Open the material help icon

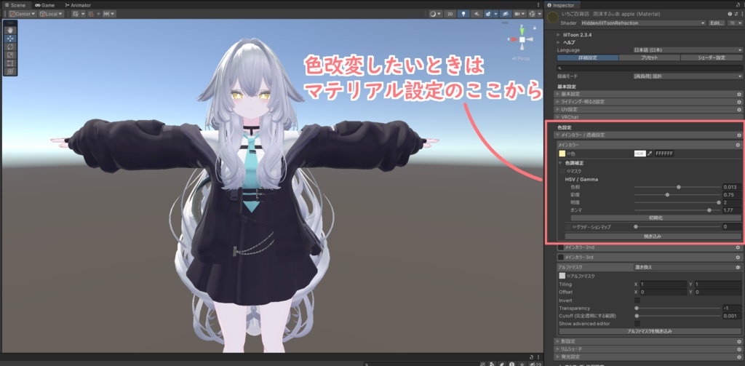pyautogui.click(x=730, y=14)
